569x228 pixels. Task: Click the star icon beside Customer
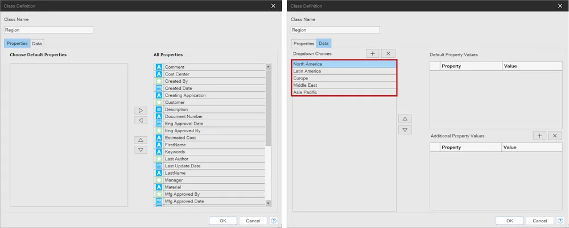pyautogui.click(x=159, y=103)
